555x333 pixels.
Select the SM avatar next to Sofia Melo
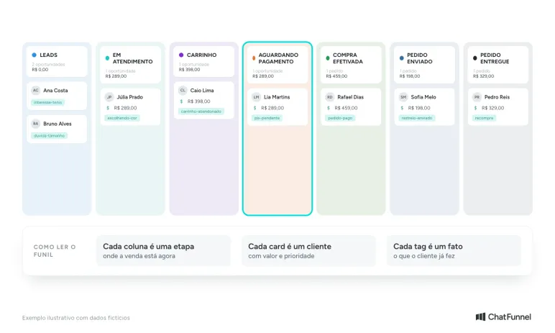click(403, 97)
